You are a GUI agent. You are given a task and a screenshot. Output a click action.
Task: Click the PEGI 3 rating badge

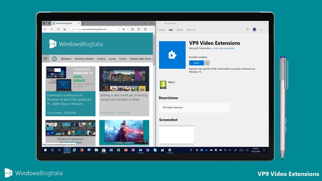163,85
